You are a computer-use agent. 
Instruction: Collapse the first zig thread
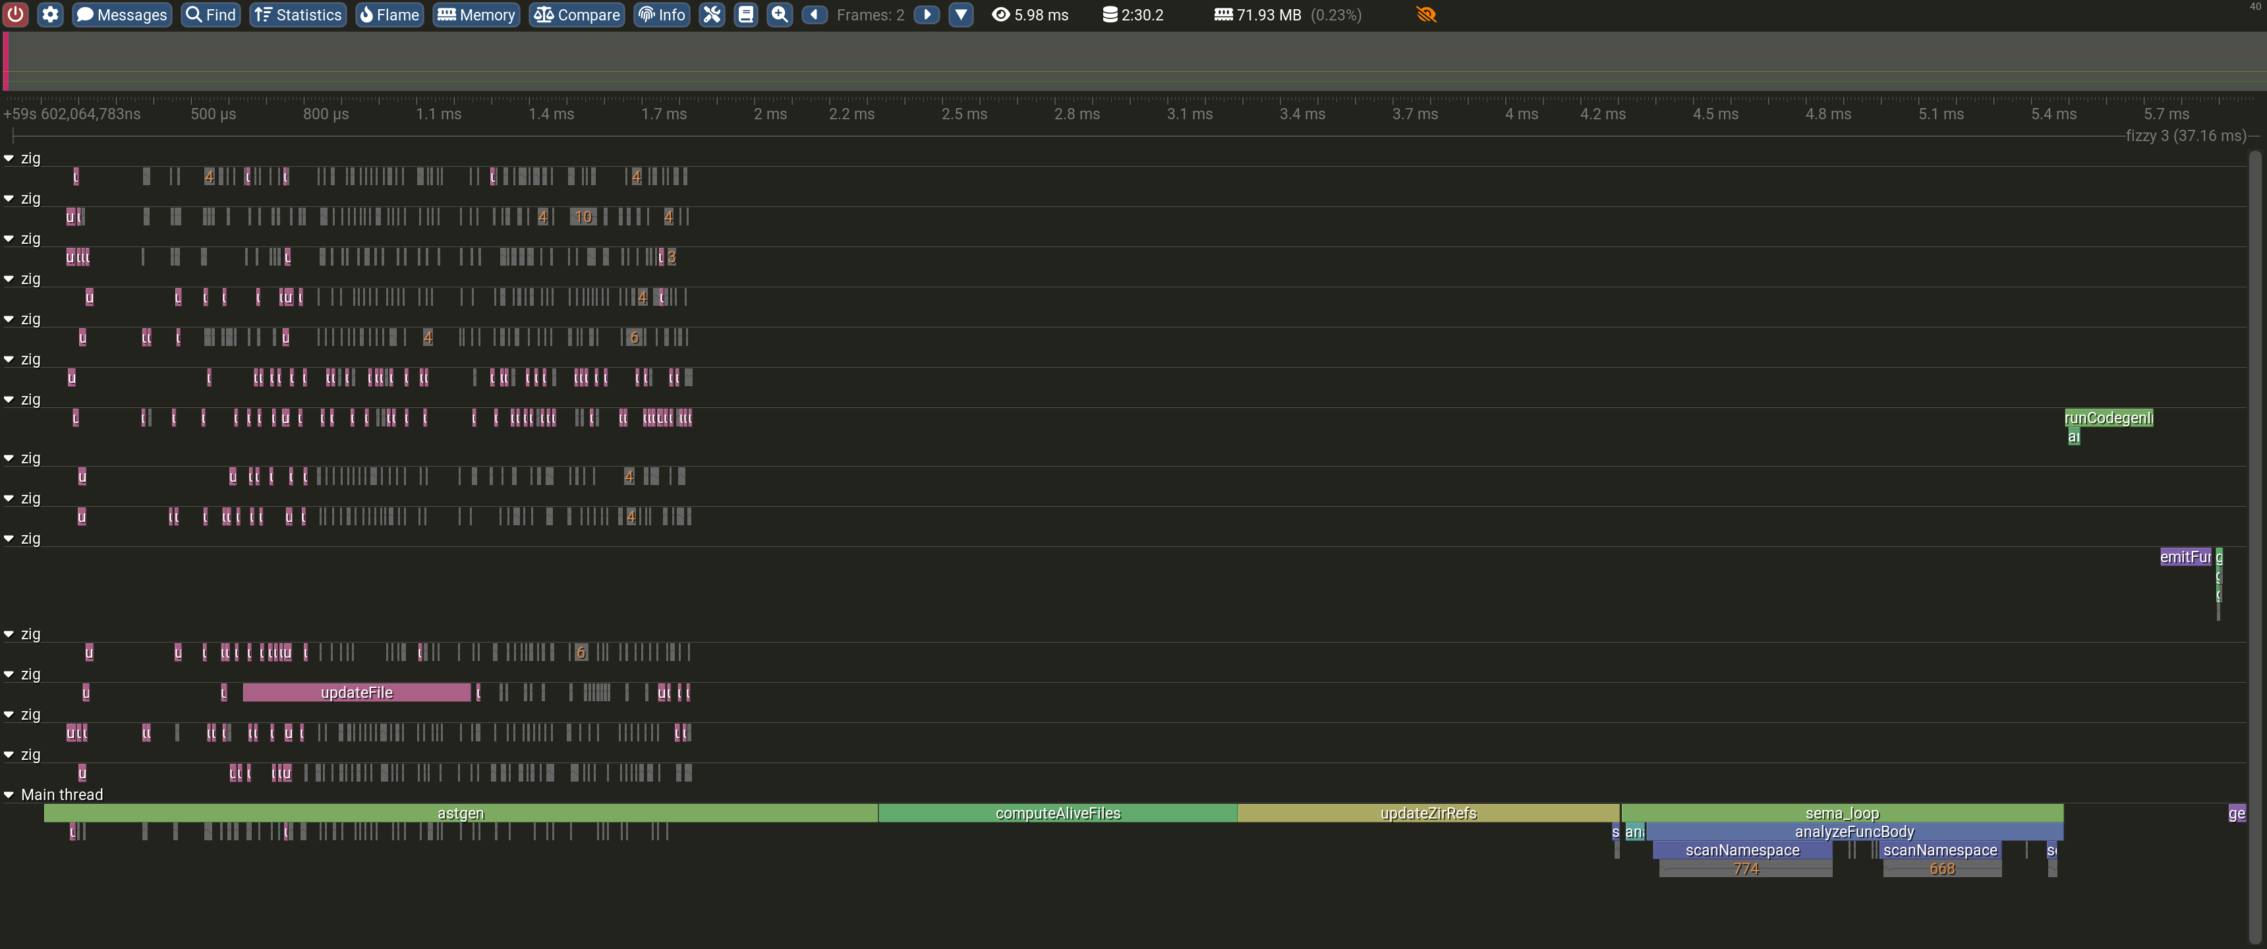[9, 158]
